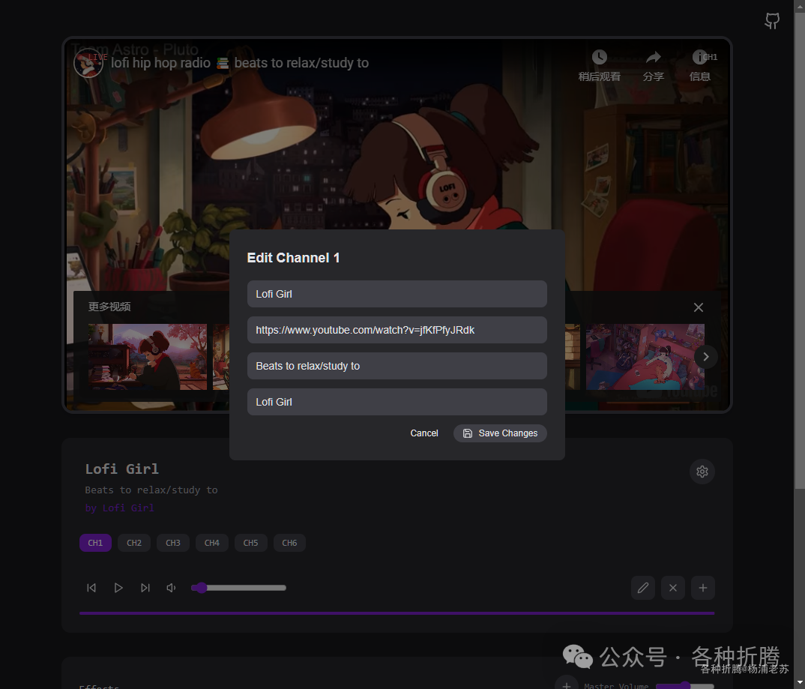The image size is (805, 689).
Task: Save changes to Channel 1
Action: (x=500, y=433)
